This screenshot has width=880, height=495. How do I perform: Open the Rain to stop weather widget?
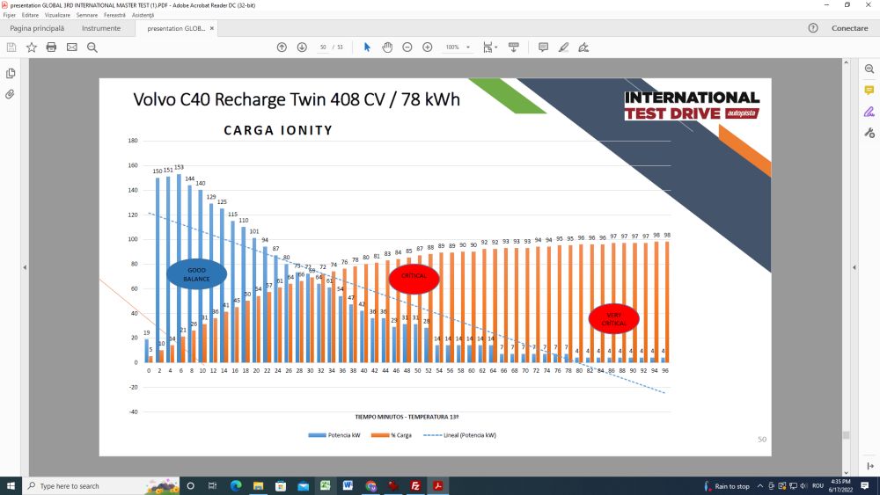(727, 486)
